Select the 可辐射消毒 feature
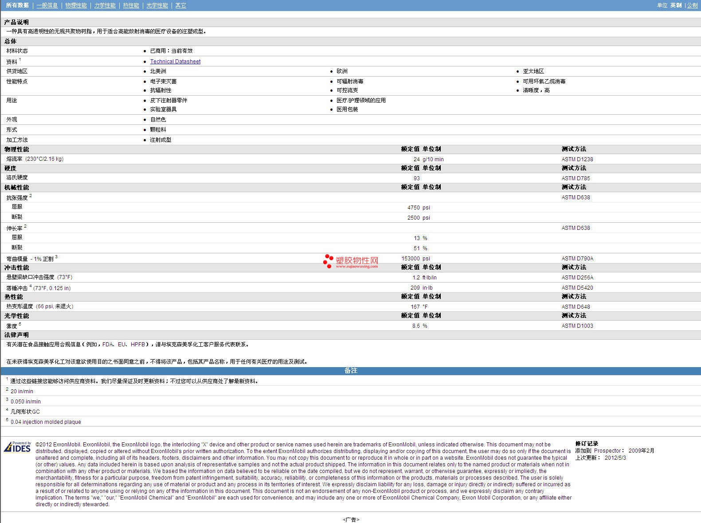Viewport: 701px width, 523px height. (x=350, y=81)
